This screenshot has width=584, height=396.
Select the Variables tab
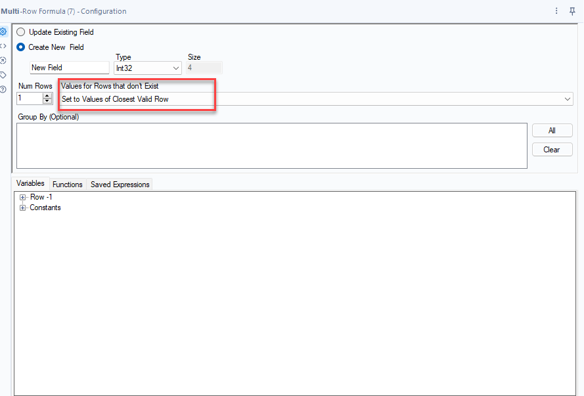30,183
